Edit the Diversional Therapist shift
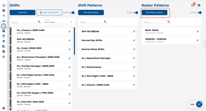This screenshot has width=206, height=111. click(69, 58)
